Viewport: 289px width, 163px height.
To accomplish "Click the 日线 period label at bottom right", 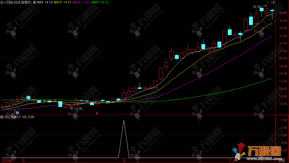I will (282, 161).
